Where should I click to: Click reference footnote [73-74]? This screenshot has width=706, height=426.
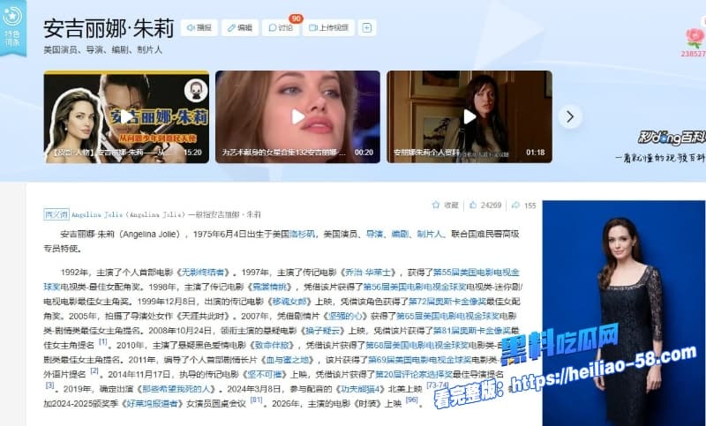[437, 385]
